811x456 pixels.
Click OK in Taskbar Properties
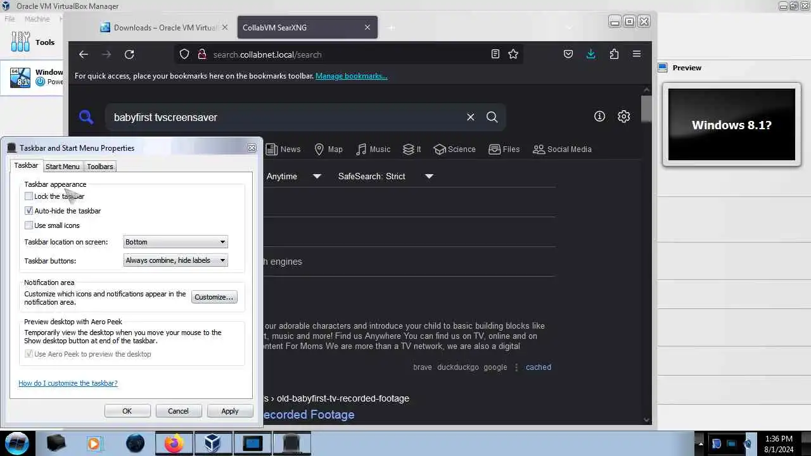(x=127, y=411)
